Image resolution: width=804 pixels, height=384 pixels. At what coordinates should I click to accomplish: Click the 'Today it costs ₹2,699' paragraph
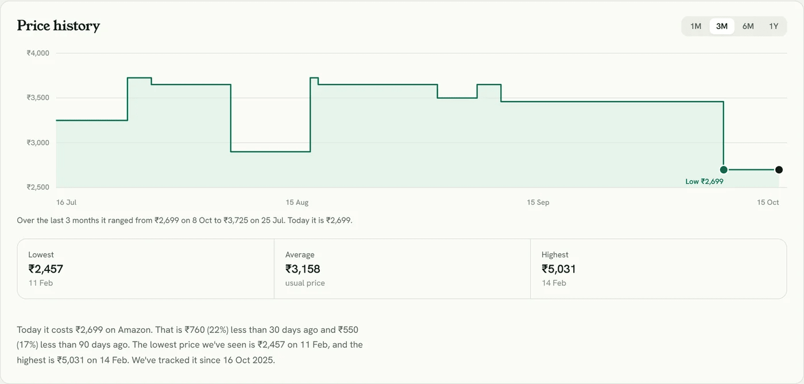(190, 345)
